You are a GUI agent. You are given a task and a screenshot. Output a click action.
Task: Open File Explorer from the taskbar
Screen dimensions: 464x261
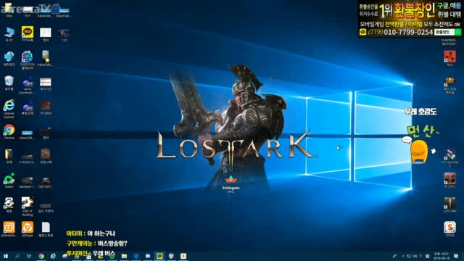(124, 256)
